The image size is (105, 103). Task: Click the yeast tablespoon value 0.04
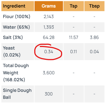[94, 51]
